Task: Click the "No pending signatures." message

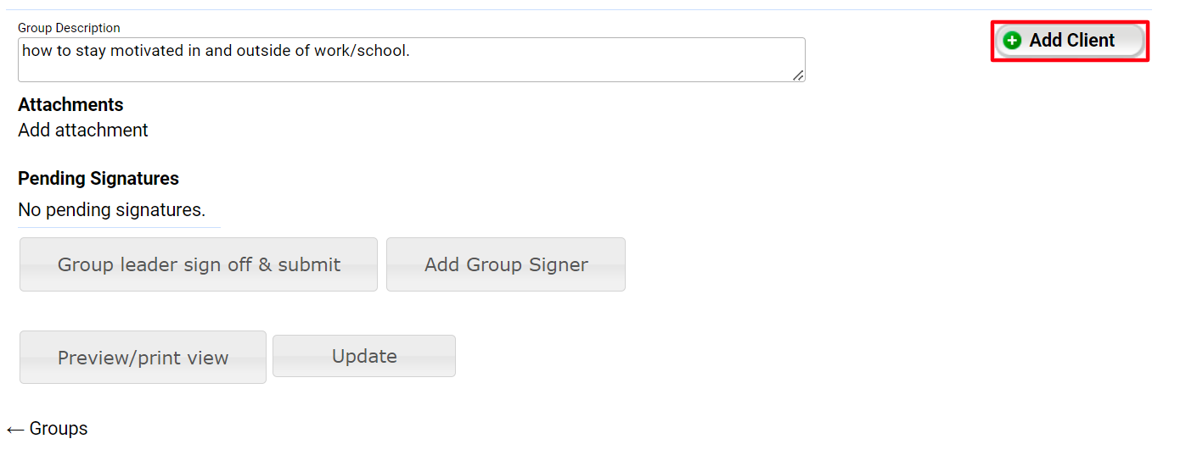Action: point(111,210)
